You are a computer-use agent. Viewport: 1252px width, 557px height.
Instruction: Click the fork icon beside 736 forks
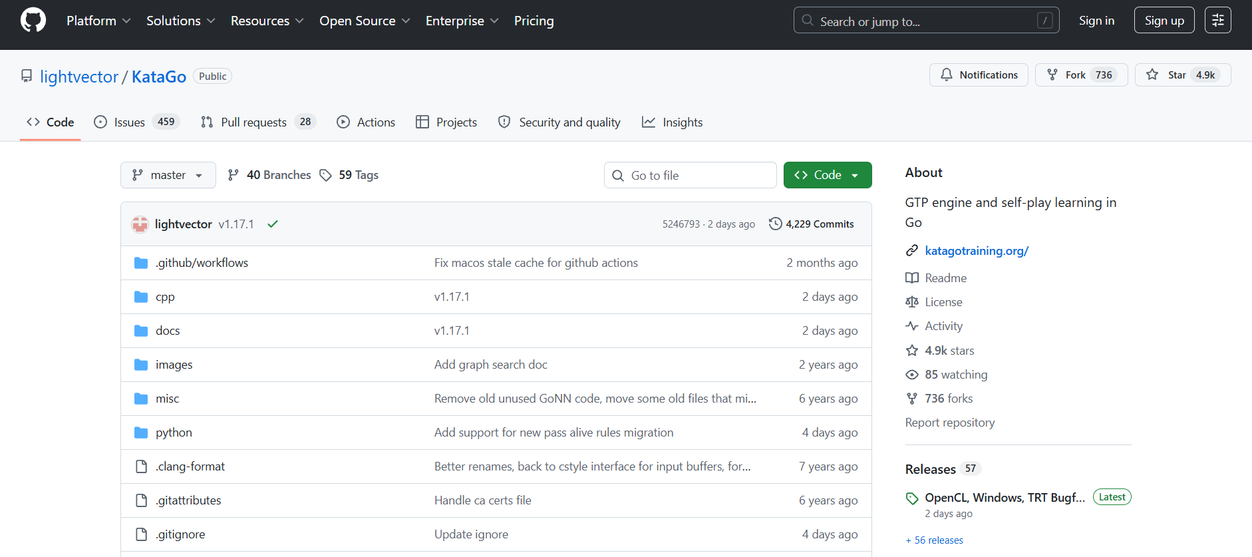[911, 399]
